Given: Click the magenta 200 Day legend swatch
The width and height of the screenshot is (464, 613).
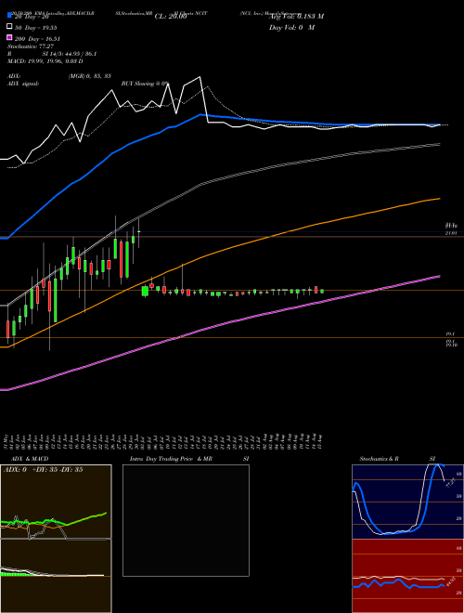Looking at the screenshot, I should (x=9, y=38).
